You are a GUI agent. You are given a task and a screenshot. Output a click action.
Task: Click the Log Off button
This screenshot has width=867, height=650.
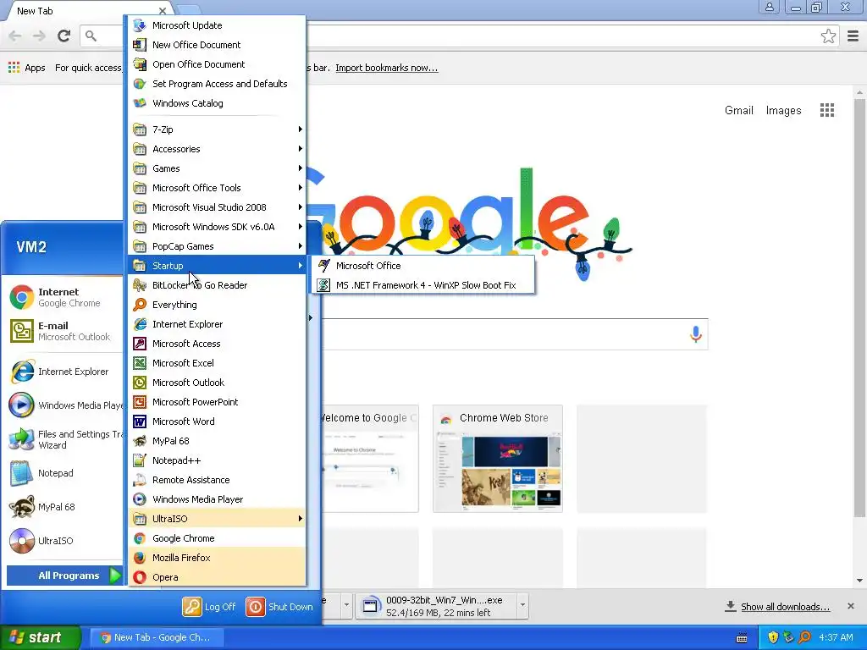tap(210, 607)
